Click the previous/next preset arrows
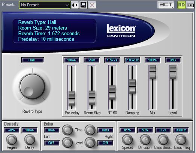The height and width of the screenshot is (153, 196). (75, 5)
